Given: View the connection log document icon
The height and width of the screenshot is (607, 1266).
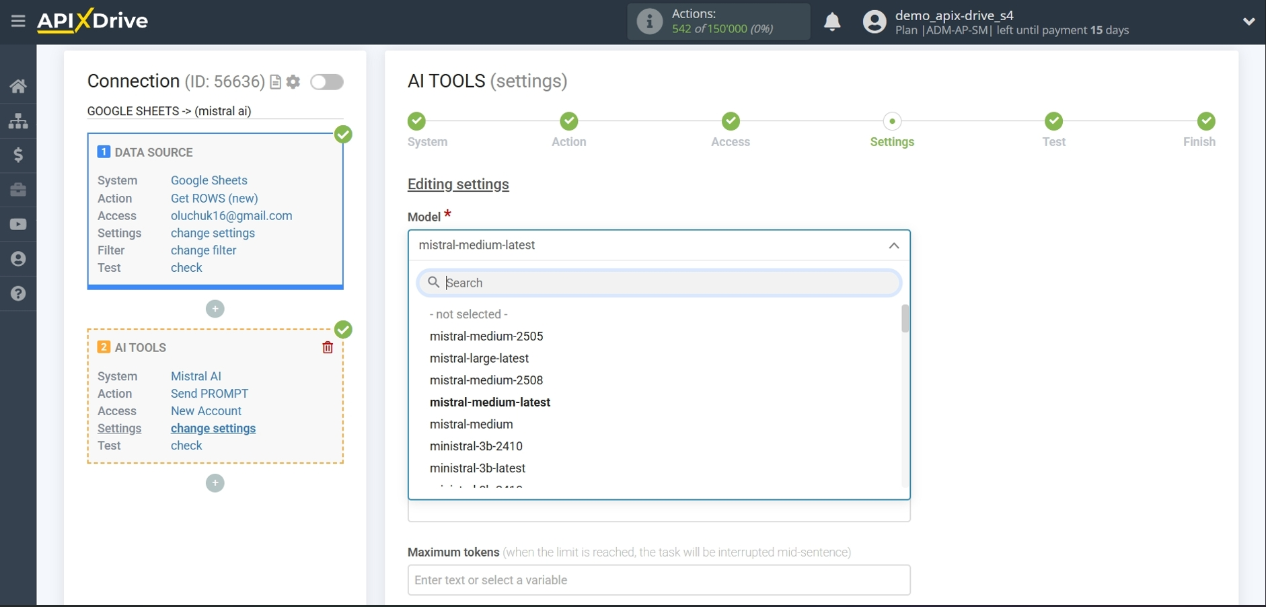Looking at the screenshot, I should click(275, 81).
